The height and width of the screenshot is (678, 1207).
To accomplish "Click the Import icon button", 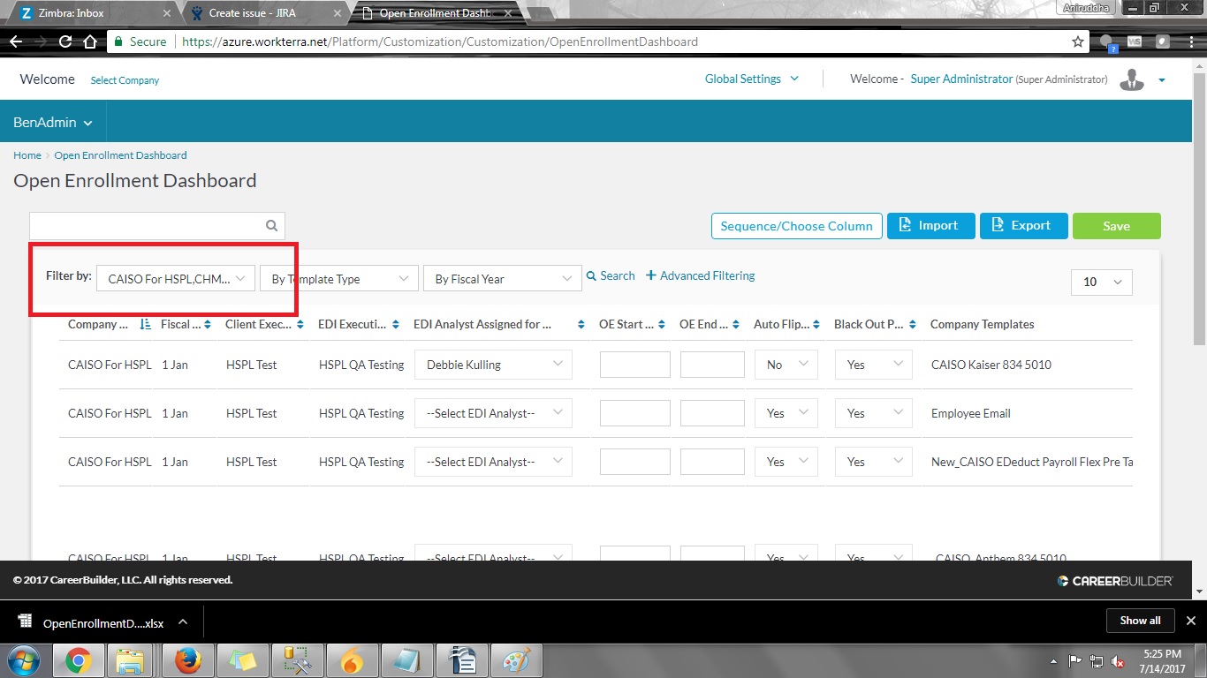I will (x=907, y=225).
